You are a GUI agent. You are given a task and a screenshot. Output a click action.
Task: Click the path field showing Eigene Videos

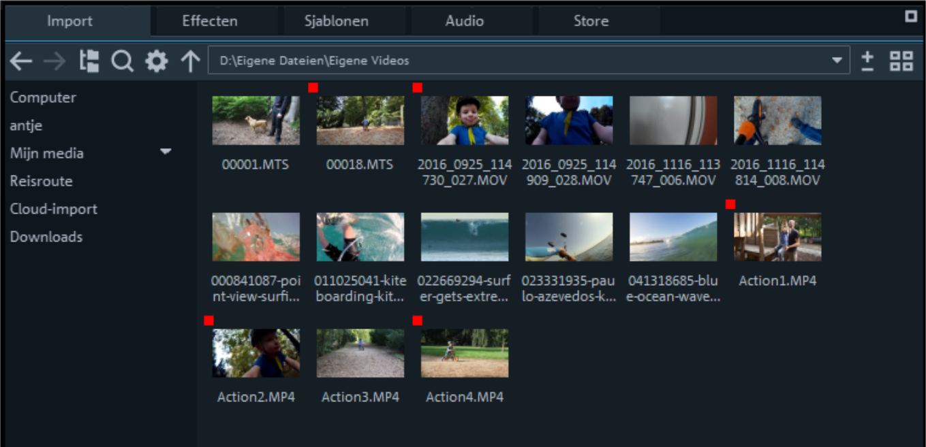click(x=518, y=61)
